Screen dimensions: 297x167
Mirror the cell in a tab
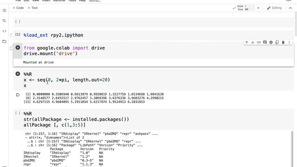tap(277, 42)
